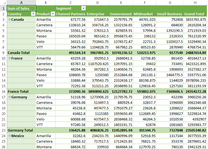This screenshot has height=149, width=208.
Task: Select France Carretera product cell
Action: (46, 64)
